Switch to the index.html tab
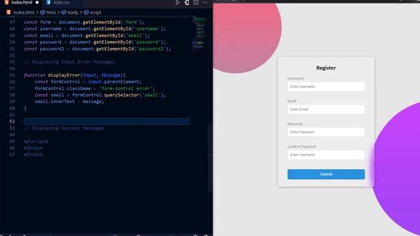Screen dimensions: 420x236 click(22, 3)
